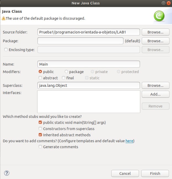Toggle the final modifier checkbox
172x179 pixels.
[x=64, y=78]
